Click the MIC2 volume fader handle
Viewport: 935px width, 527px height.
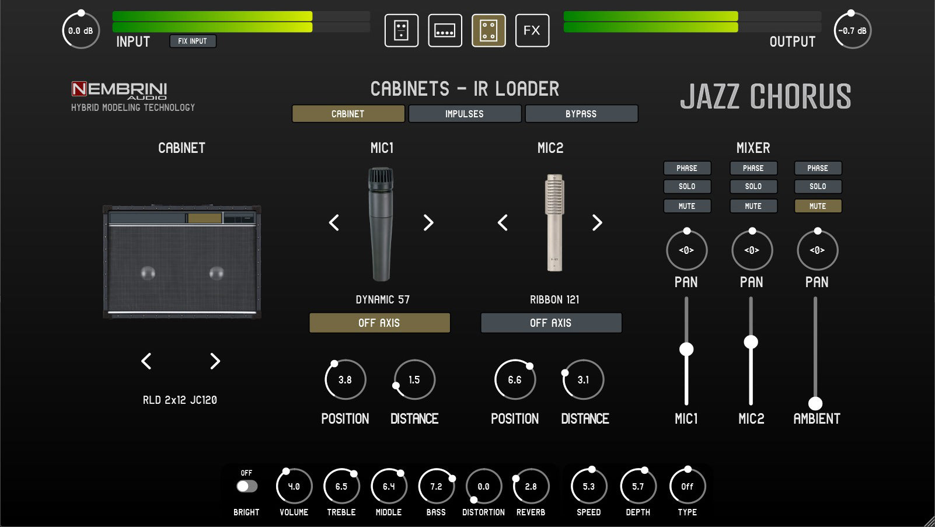click(x=751, y=342)
